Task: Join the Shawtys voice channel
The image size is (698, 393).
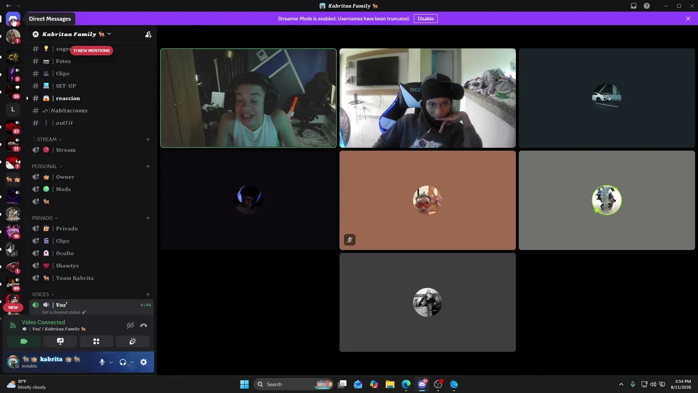Action: 91,266
